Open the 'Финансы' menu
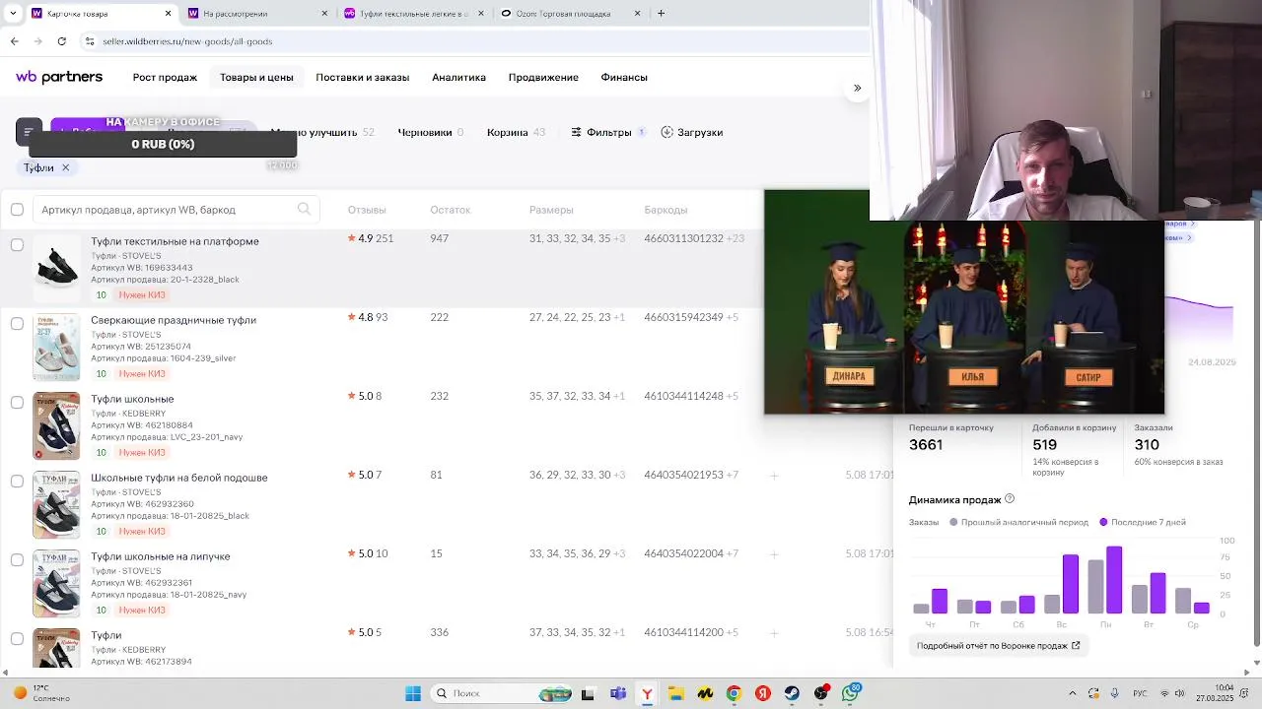Image resolution: width=1262 pixels, height=709 pixels. (x=624, y=77)
